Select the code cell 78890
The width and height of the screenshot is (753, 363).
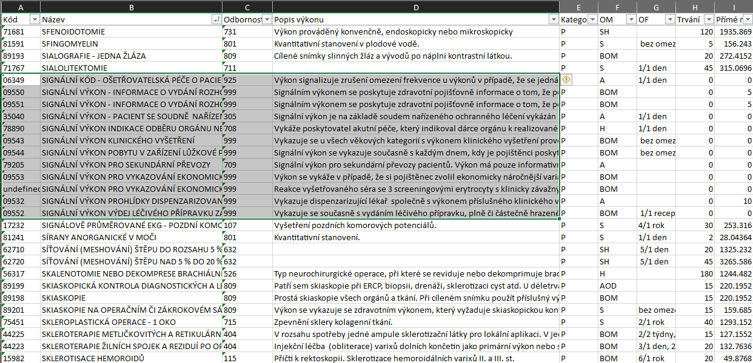click(x=21, y=128)
